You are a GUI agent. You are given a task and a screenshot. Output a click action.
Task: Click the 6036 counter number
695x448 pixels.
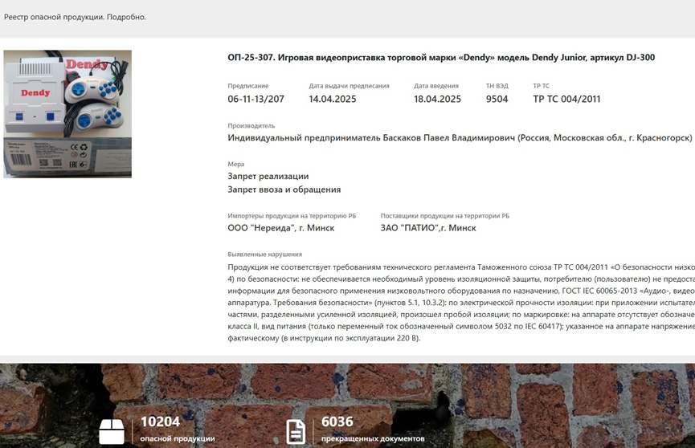click(337, 422)
